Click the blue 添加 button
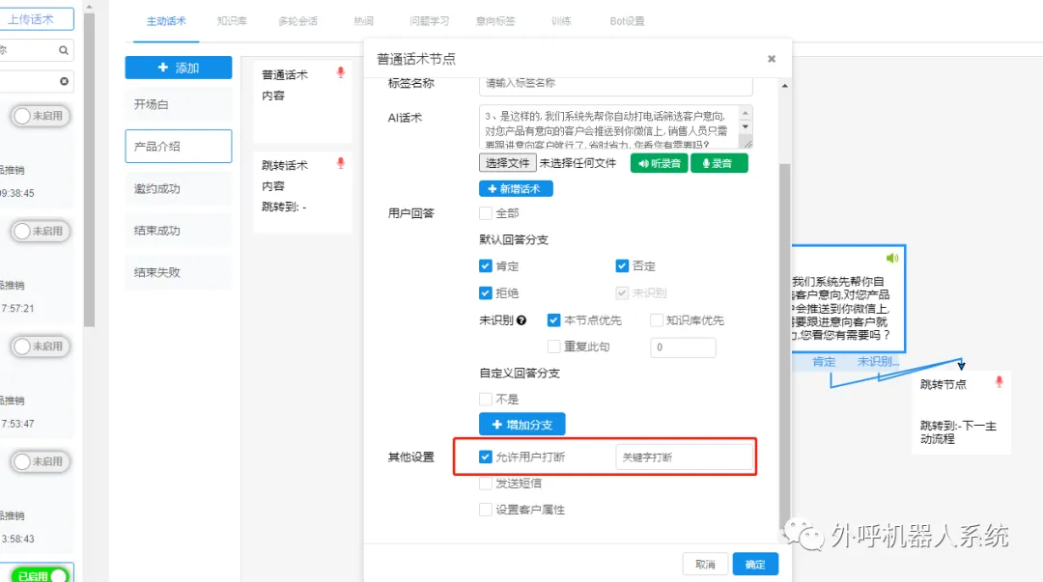Screen dimensions: 1043x582 click(x=179, y=68)
